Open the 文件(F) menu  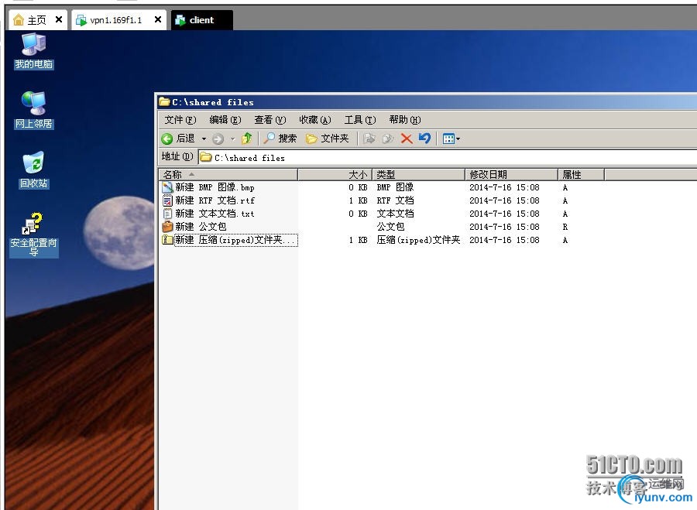180,120
